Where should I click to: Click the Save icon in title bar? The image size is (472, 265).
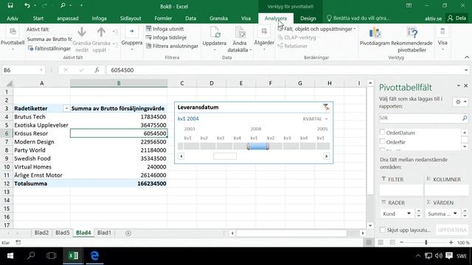(10, 6)
